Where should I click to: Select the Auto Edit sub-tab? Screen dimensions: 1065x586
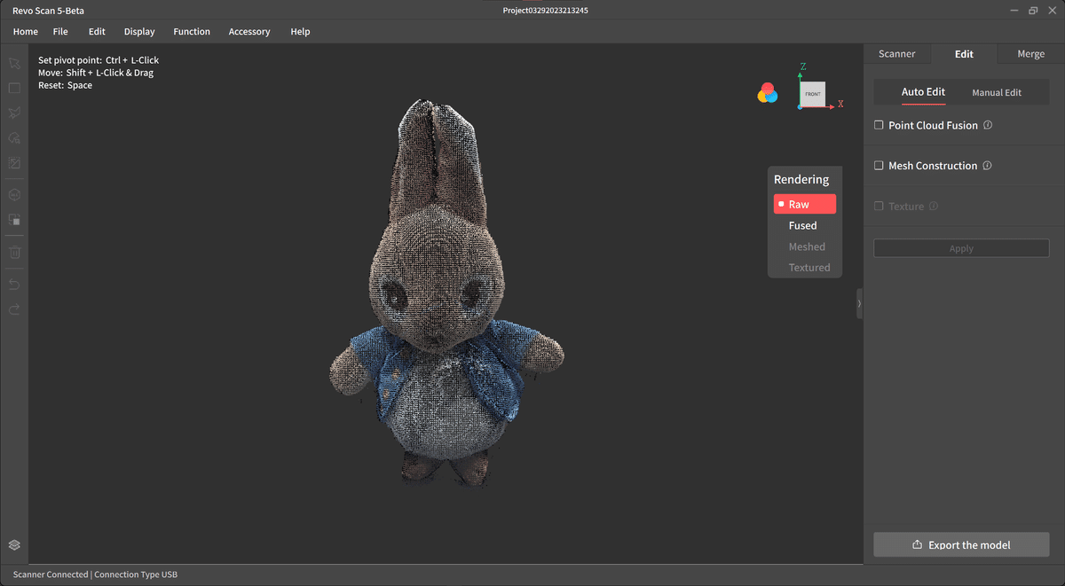(x=923, y=92)
